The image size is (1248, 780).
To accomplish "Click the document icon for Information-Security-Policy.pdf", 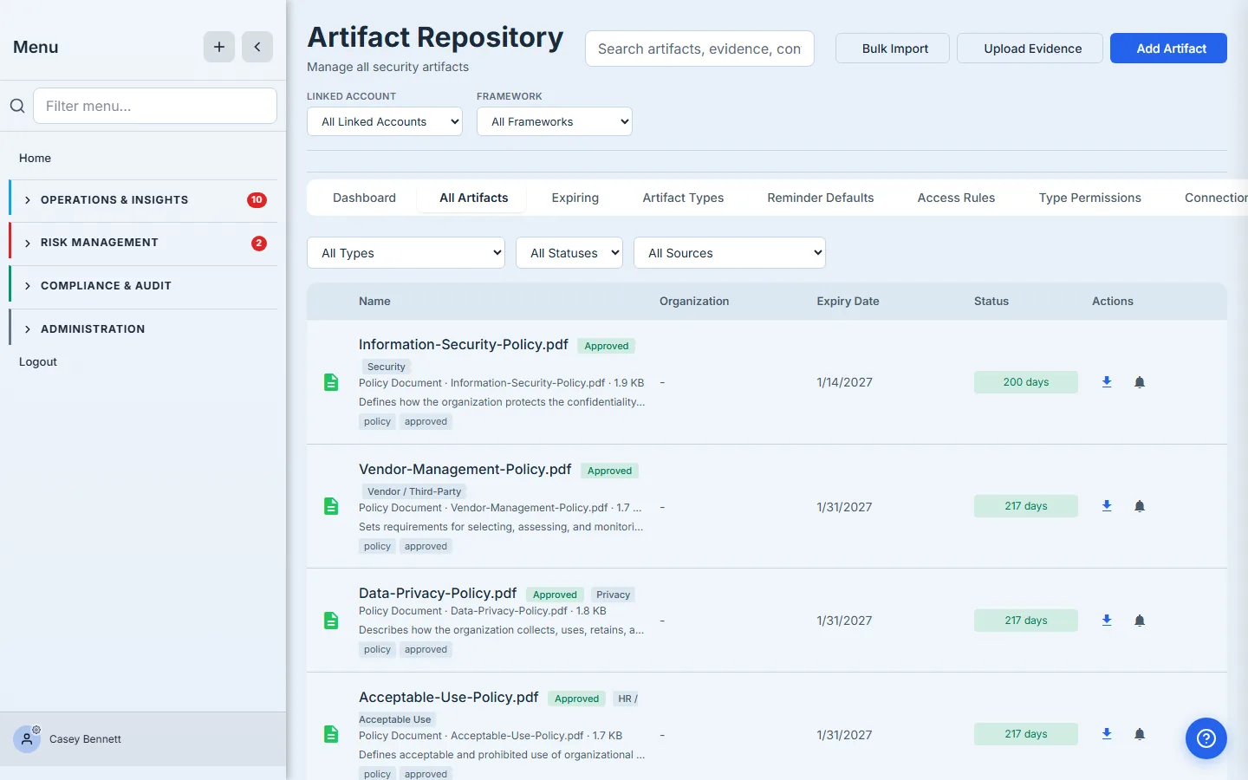I will point(331,382).
